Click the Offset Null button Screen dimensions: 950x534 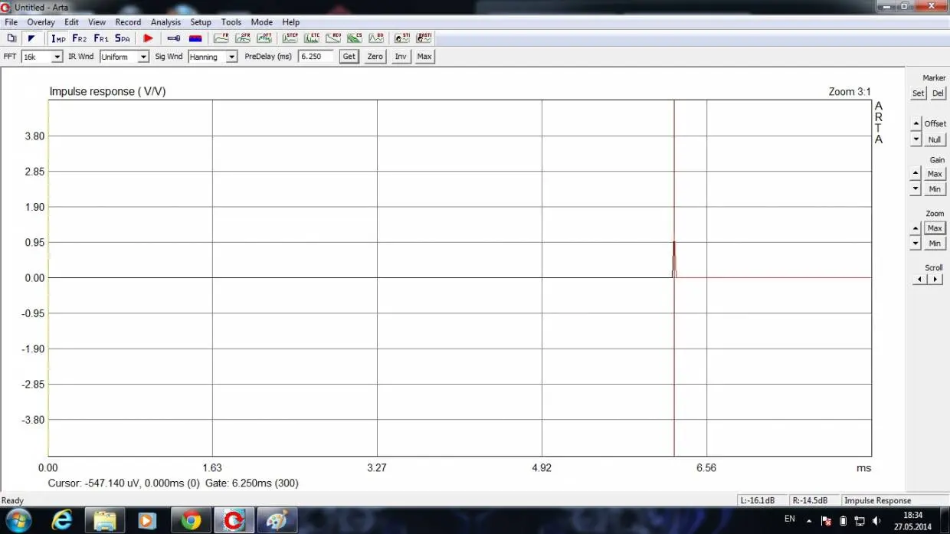[x=935, y=139]
